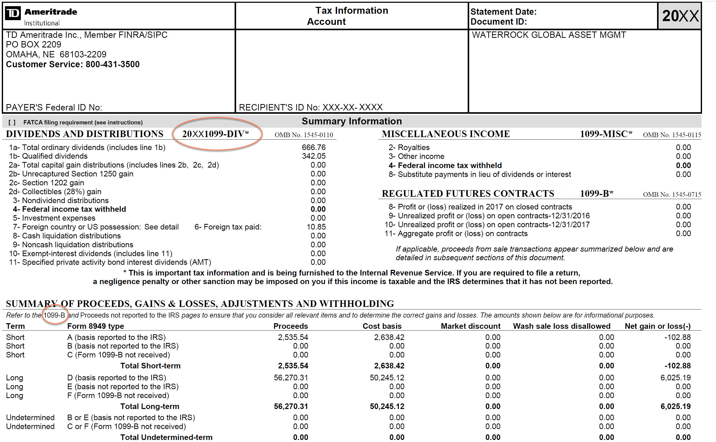Click the circled 20XX1099-DIV form label
The width and height of the screenshot is (716, 442).
(215, 134)
